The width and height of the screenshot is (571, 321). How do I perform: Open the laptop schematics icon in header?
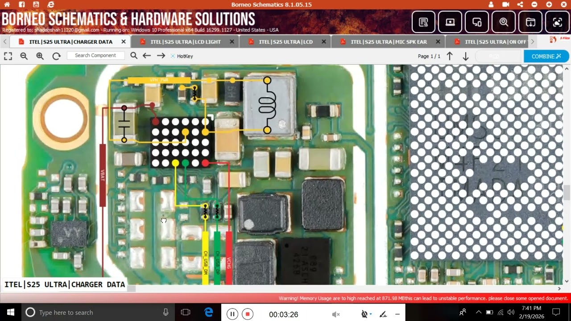450,22
